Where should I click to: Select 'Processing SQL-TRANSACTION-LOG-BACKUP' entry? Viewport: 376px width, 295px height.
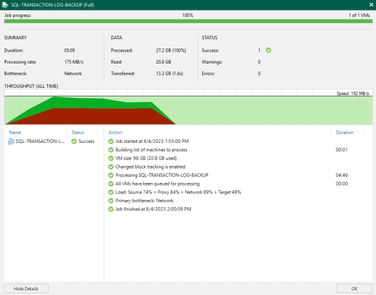[162, 175]
